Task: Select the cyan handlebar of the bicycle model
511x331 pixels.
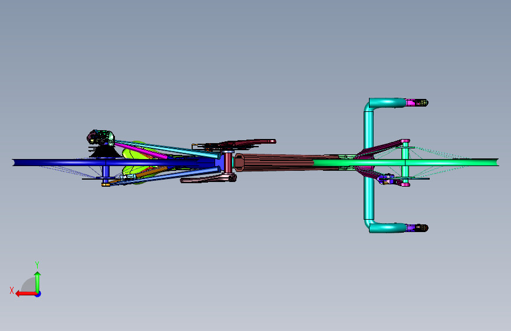Action: click(x=369, y=130)
